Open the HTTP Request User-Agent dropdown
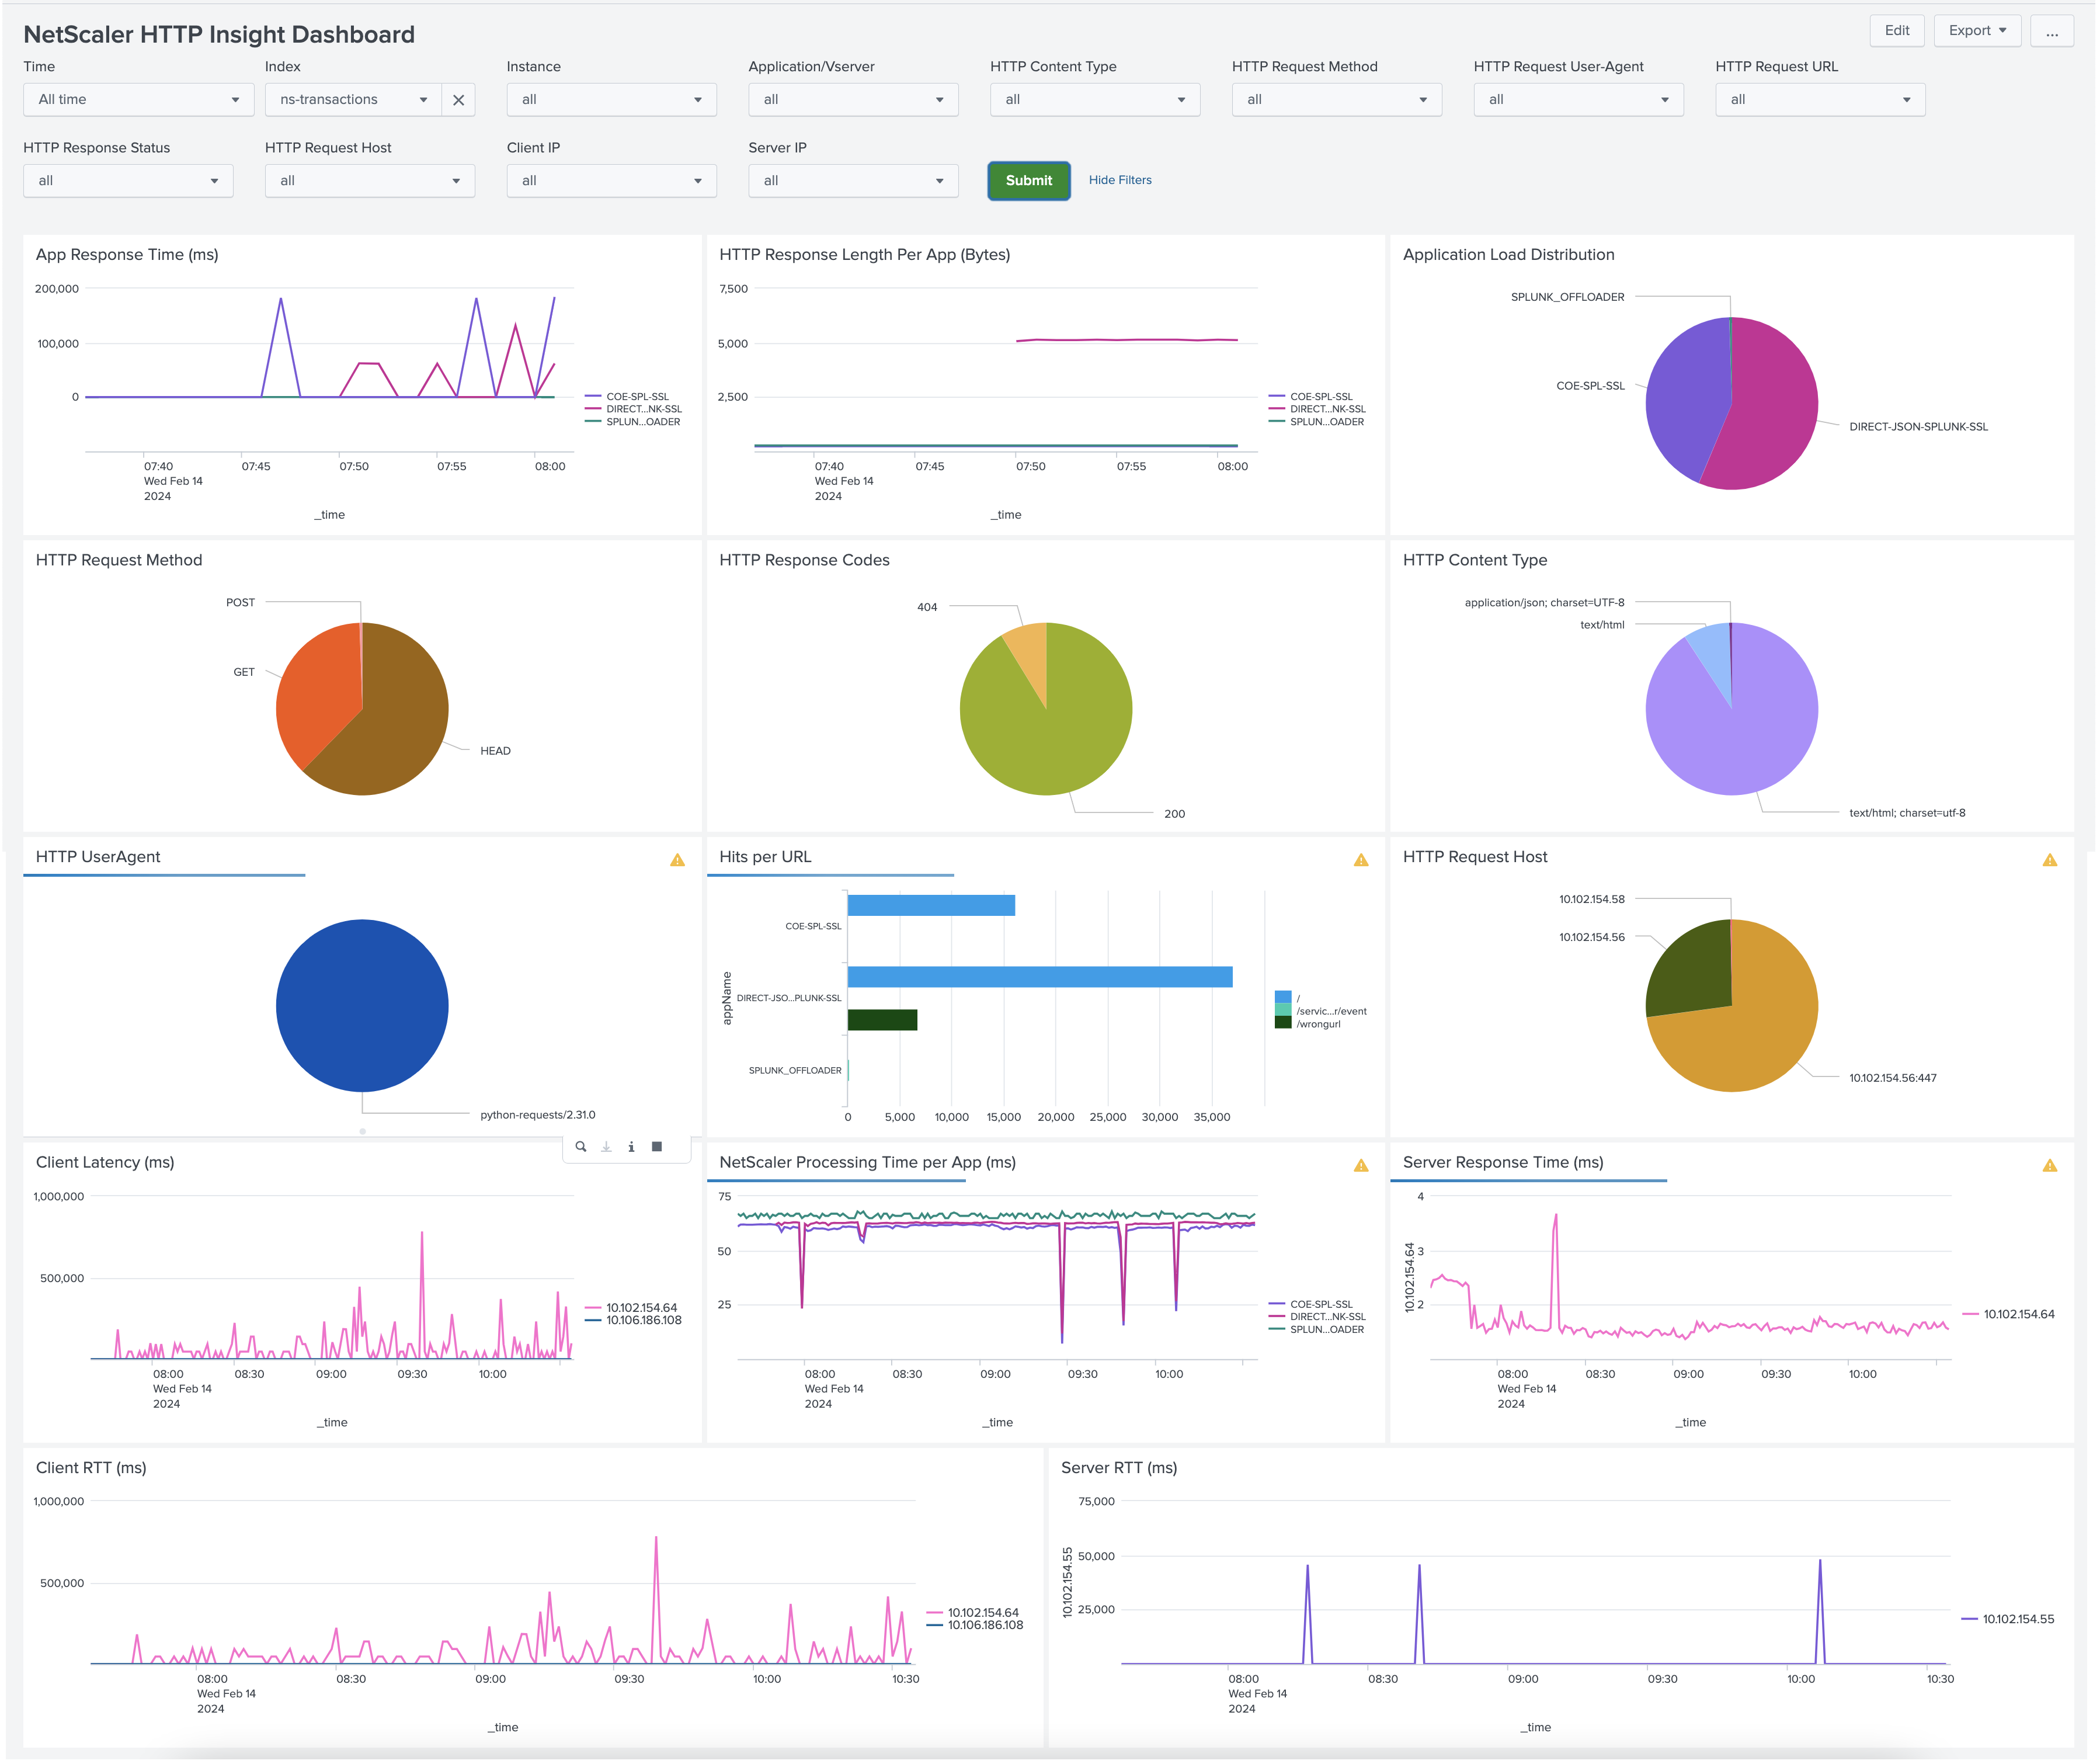Image resolution: width=2100 pixels, height=1764 pixels. coord(1579,100)
